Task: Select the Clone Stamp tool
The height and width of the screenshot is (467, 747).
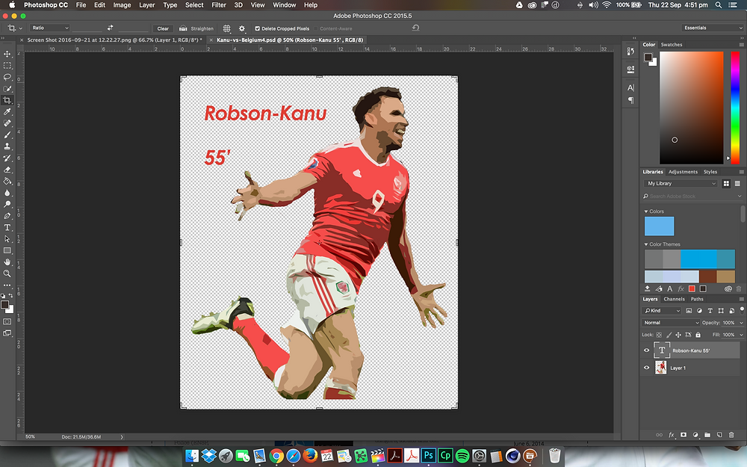Action: tap(7, 146)
